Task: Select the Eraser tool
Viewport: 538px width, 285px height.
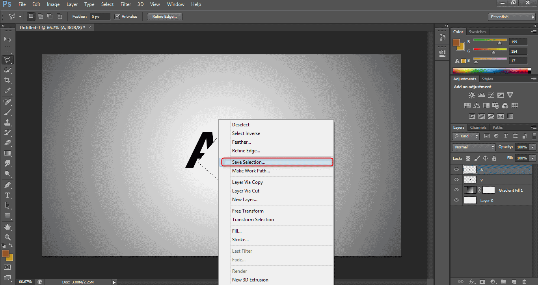Action: [x=7, y=143]
